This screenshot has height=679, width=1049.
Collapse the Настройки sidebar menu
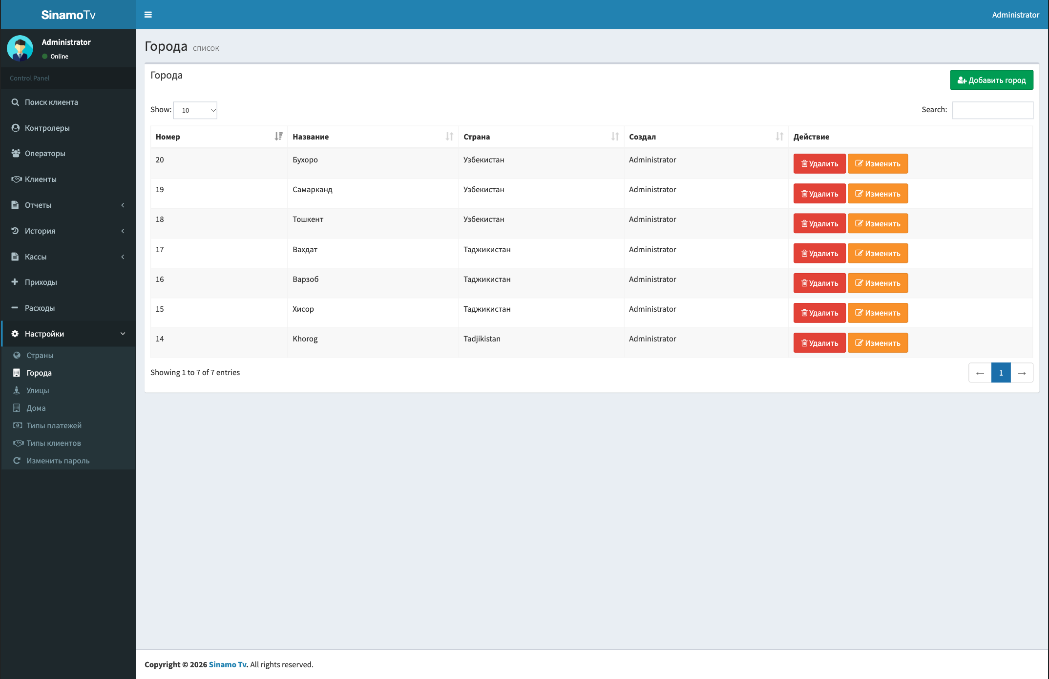point(68,334)
